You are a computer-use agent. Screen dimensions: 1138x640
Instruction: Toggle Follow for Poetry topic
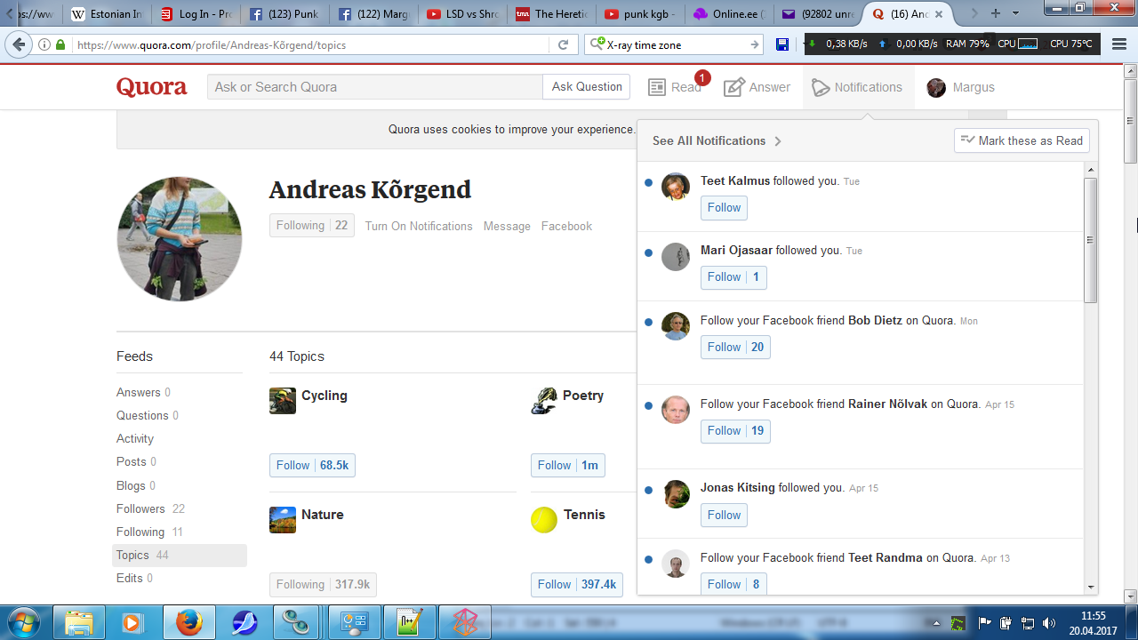(x=568, y=465)
